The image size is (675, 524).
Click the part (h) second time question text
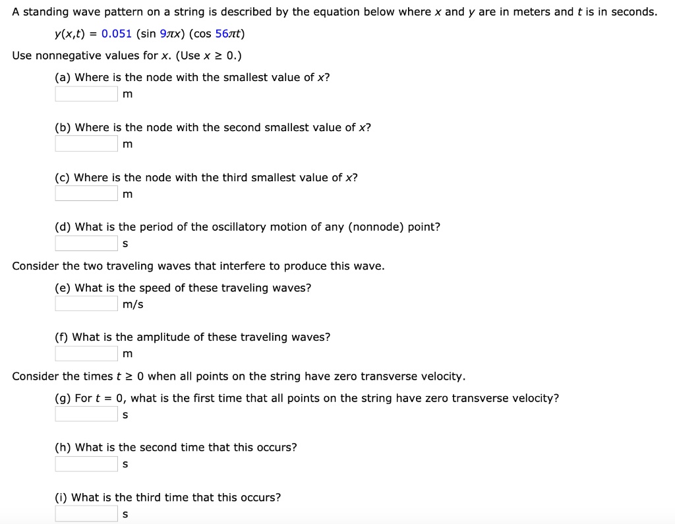tap(175, 448)
